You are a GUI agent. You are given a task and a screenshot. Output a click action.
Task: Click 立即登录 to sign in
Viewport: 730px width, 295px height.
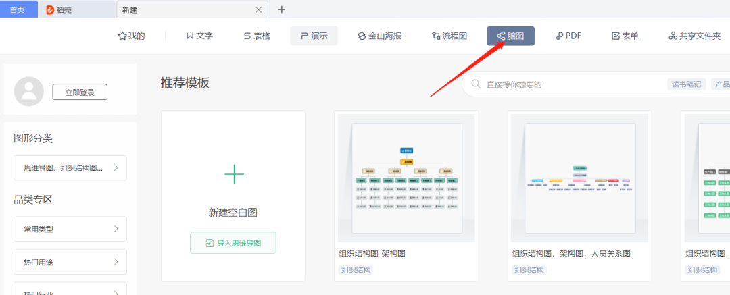coord(80,92)
